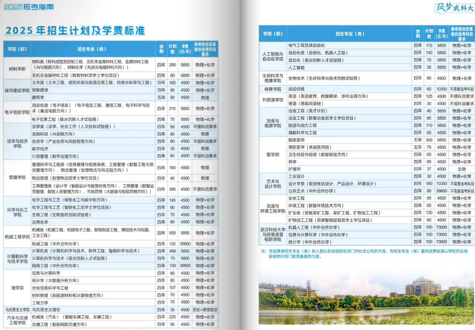The height and width of the screenshot is (330, 475).
Task: Click the "人工智能" major
Action: click(297, 67)
